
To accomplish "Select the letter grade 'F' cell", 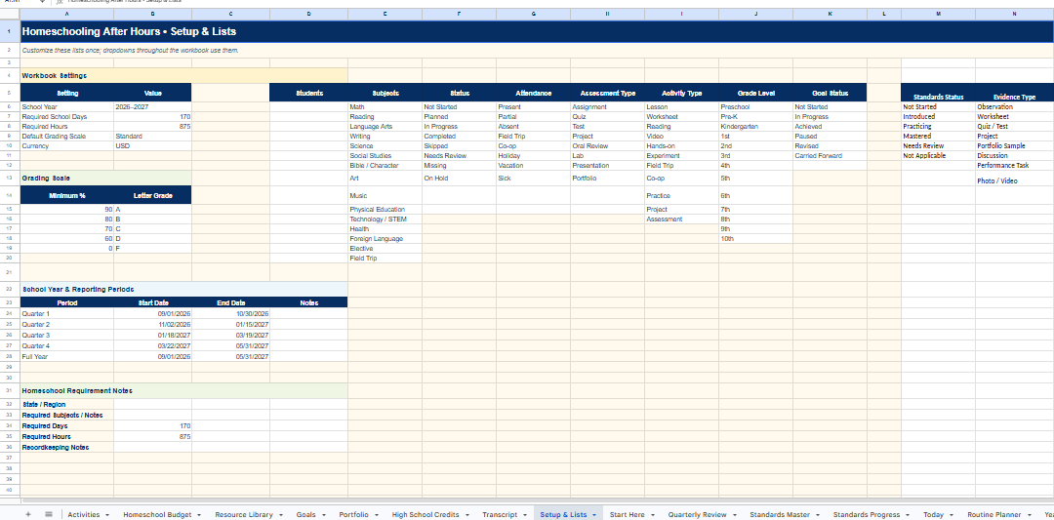I will point(152,249).
